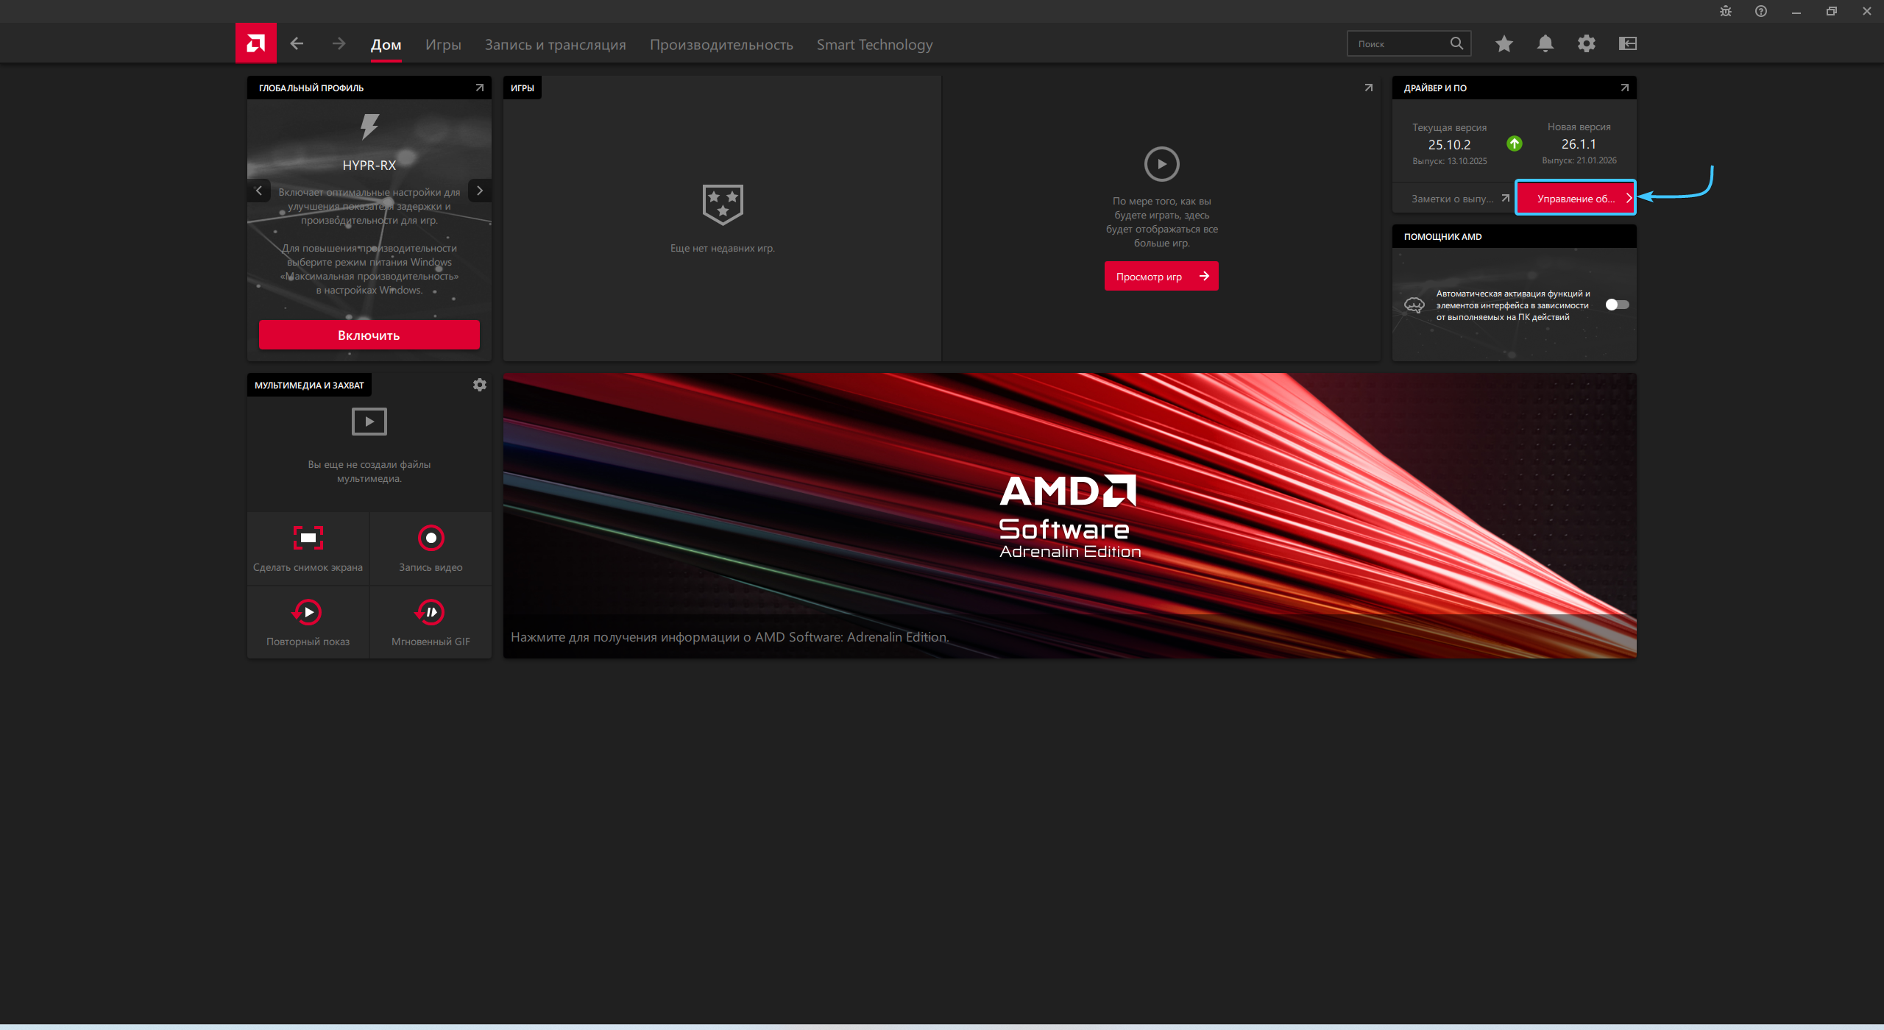
Task: Expand the Global Profile panel arrow
Action: [479, 88]
